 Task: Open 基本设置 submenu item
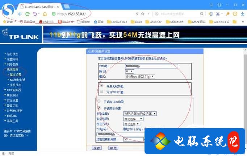click(15, 75)
